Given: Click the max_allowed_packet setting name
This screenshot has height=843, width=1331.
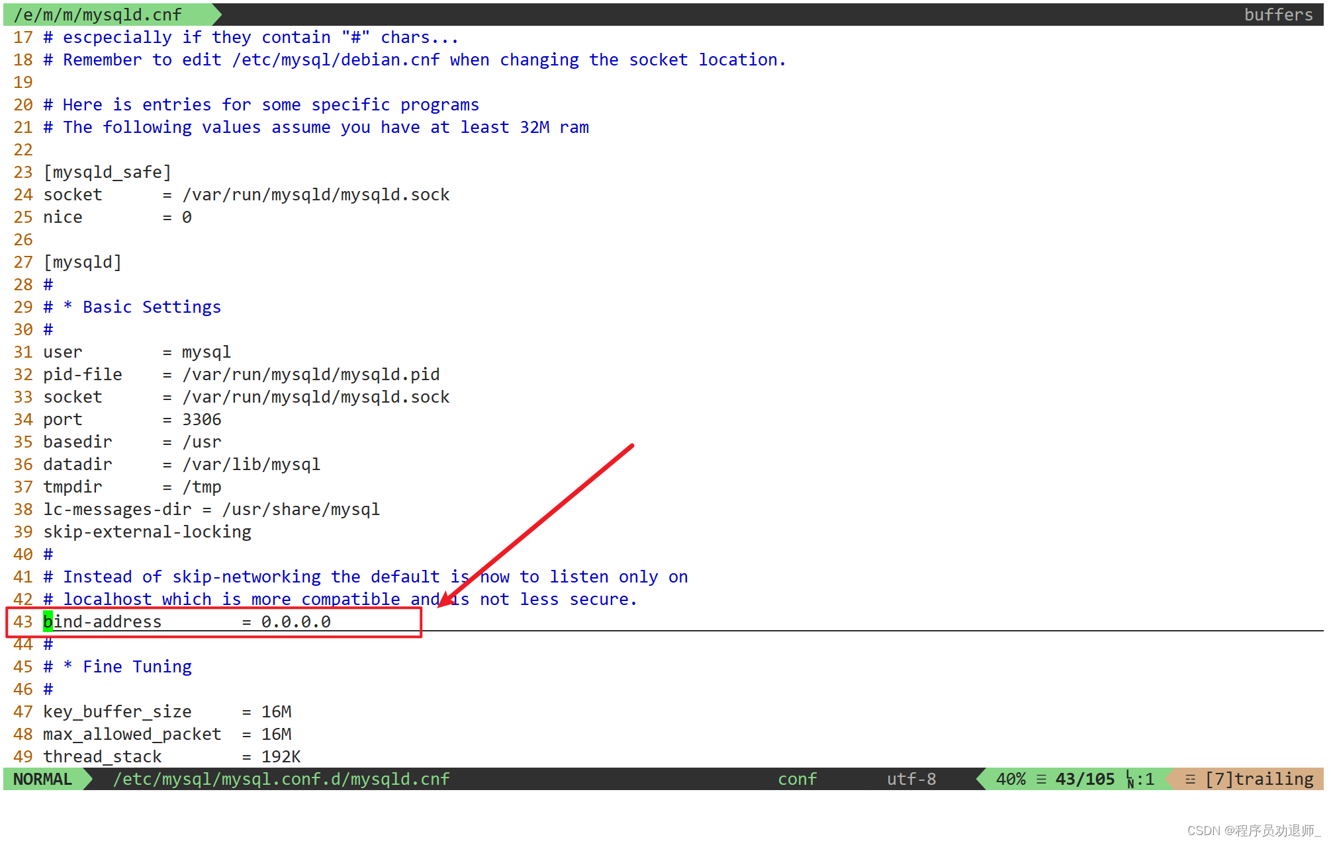Looking at the screenshot, I should tap(132, 735).
